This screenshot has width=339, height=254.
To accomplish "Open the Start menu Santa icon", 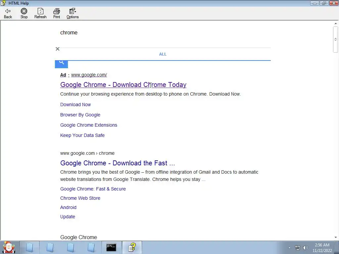I will [x=9, y=247].
